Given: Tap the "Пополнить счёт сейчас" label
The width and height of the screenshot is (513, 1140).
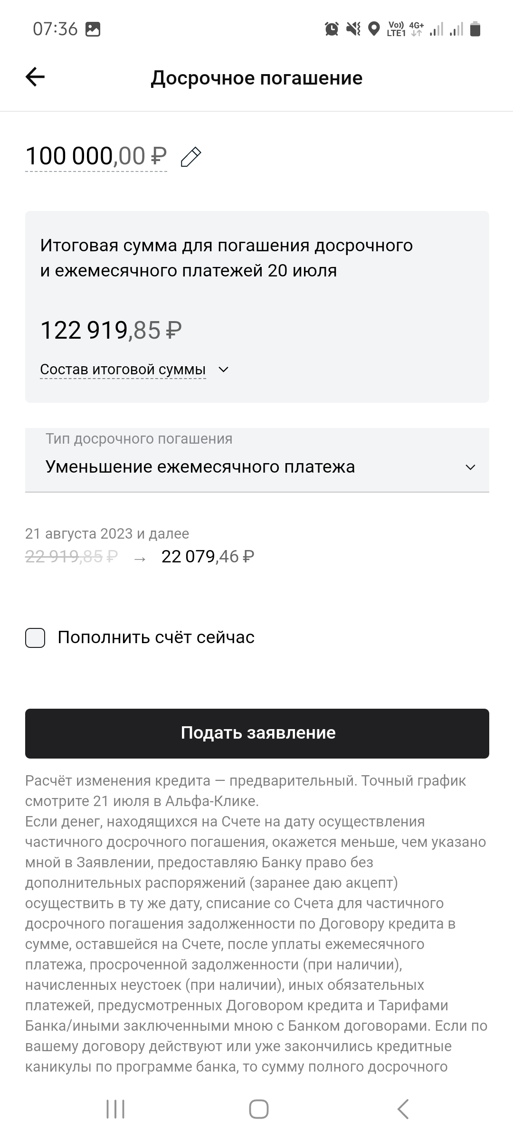Looking at the screenshot, I should pos(156,637).
